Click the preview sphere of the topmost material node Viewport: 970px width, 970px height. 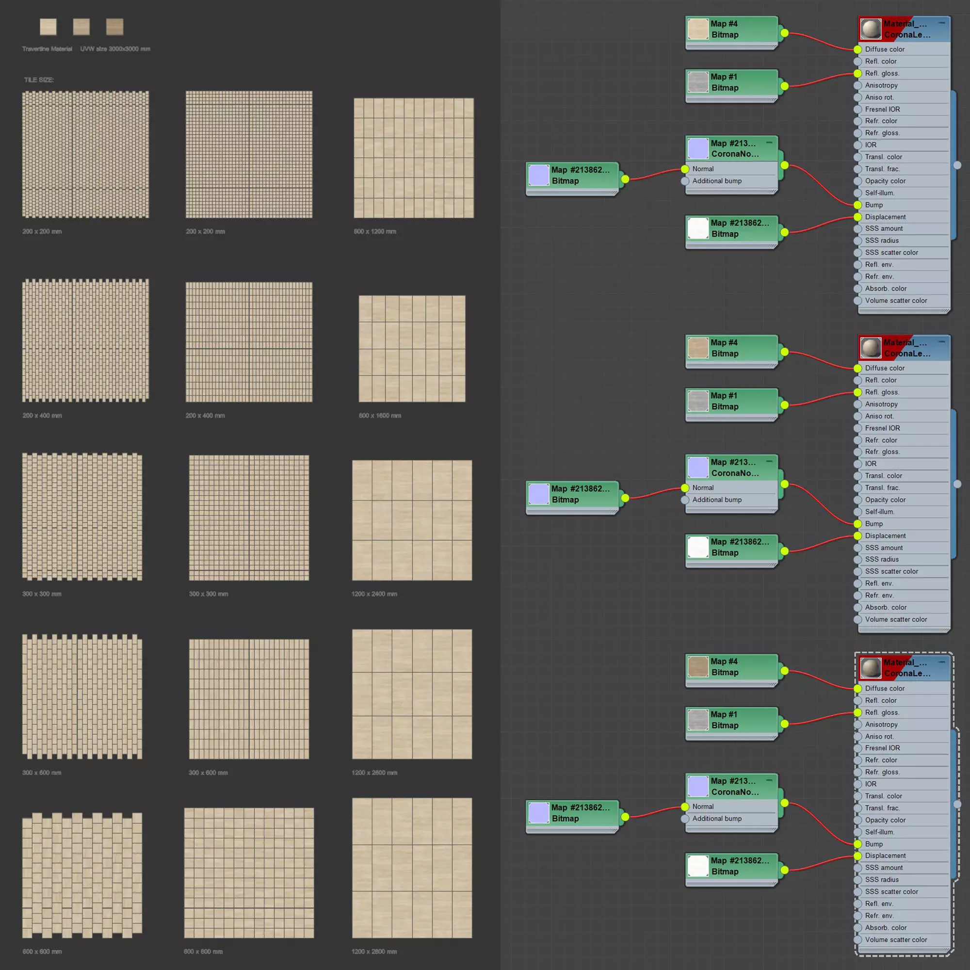tap(871, 29)
